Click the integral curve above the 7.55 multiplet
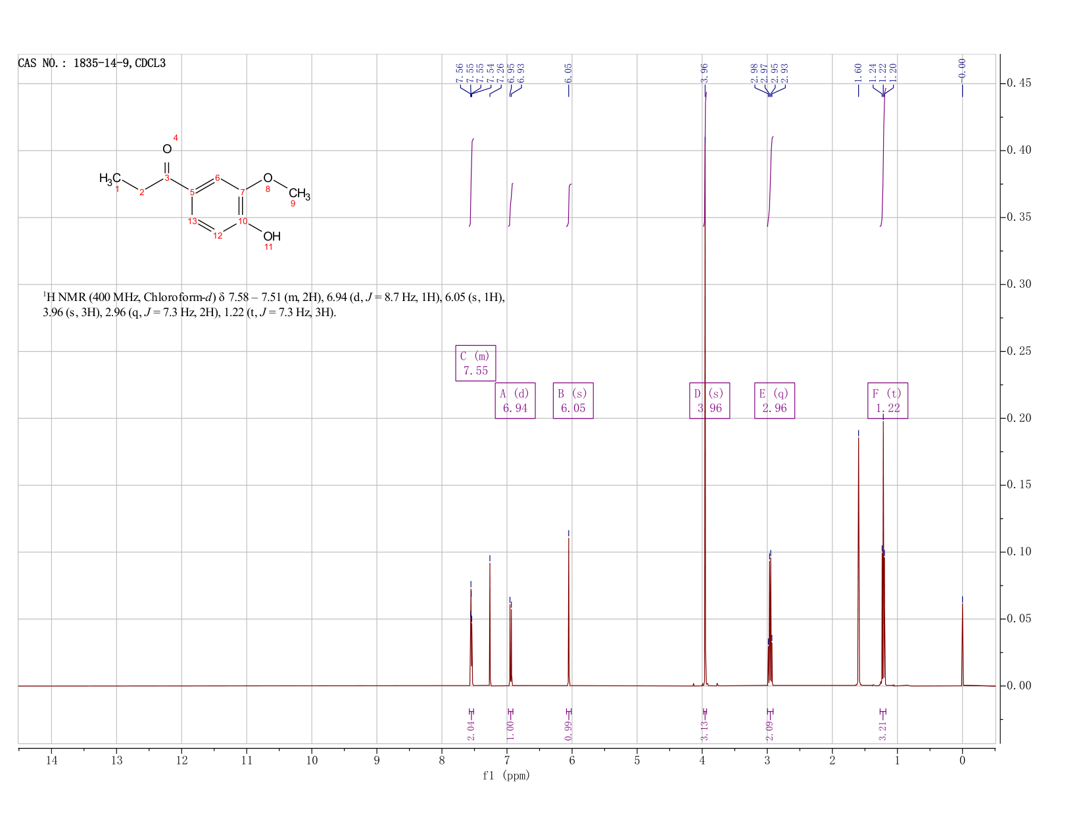Viewport: 1085px width, 838px height. click(x=471, y=183)
